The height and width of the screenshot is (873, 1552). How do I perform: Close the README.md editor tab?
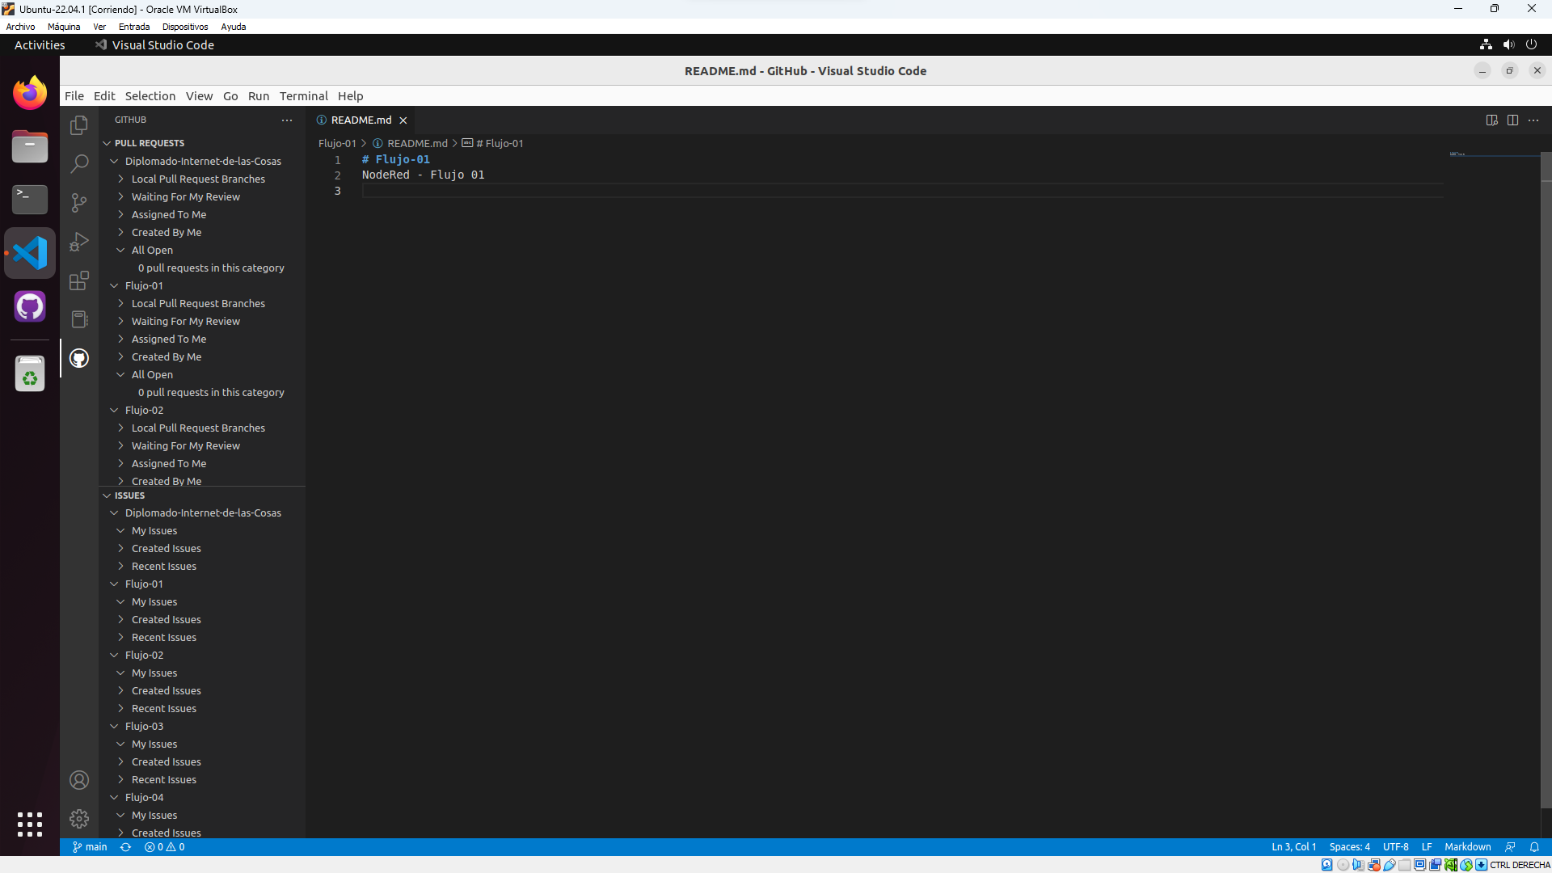pos(403,120)
